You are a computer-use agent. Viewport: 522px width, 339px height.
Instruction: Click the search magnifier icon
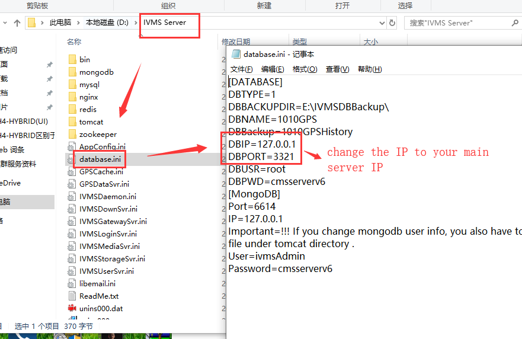click(x=515, y=23)
